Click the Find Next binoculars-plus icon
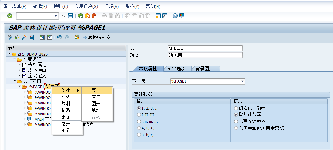The width and height of the screenshot is (333, 150). click(118, 16)
